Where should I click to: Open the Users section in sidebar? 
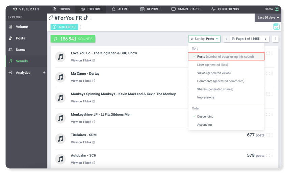point(26,50)
